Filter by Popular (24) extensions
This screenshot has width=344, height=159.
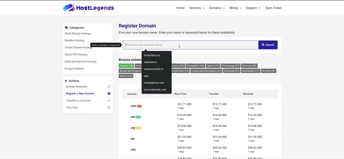tap(127, 66)
